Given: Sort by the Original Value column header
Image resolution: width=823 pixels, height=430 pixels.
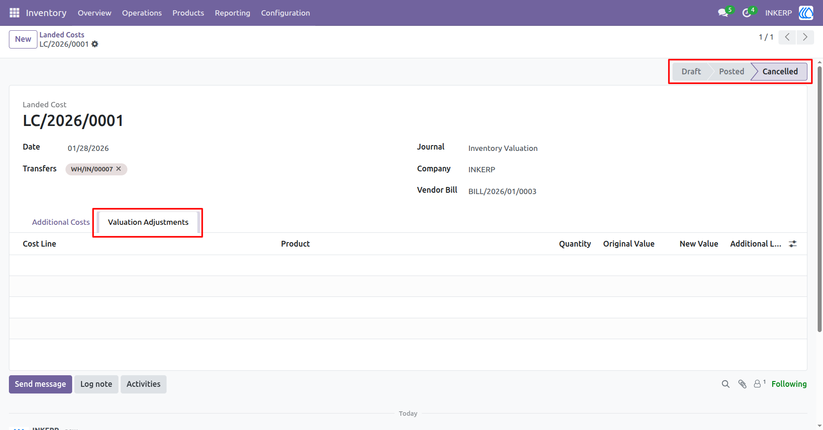Looking at the screenshot, I should point(629,244).
